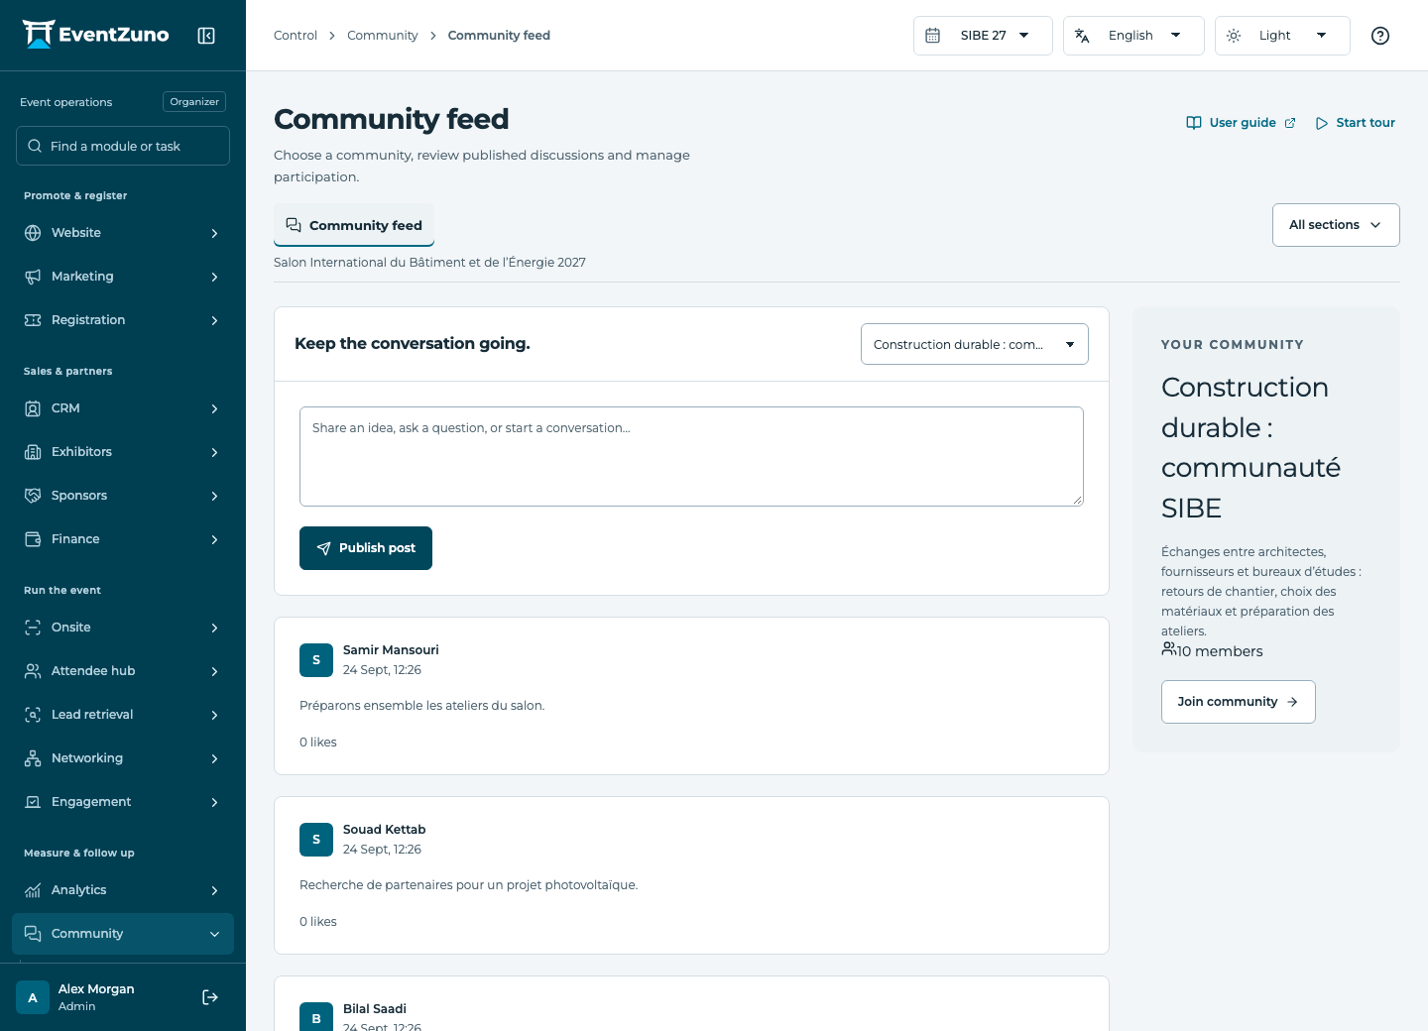Collapse the sidebar with the panel icon
1428x1031 pixels.
click(x=206, y=36)
